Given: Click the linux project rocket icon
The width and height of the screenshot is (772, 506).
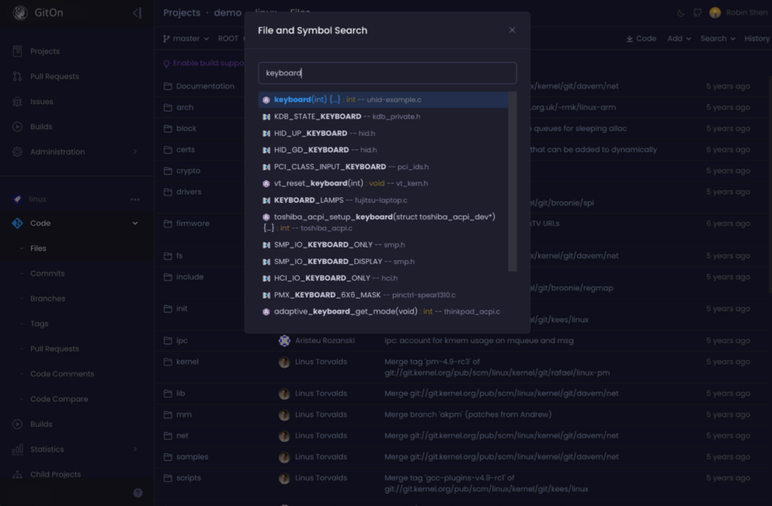Looking at the screenshot, I should (17, 199).
